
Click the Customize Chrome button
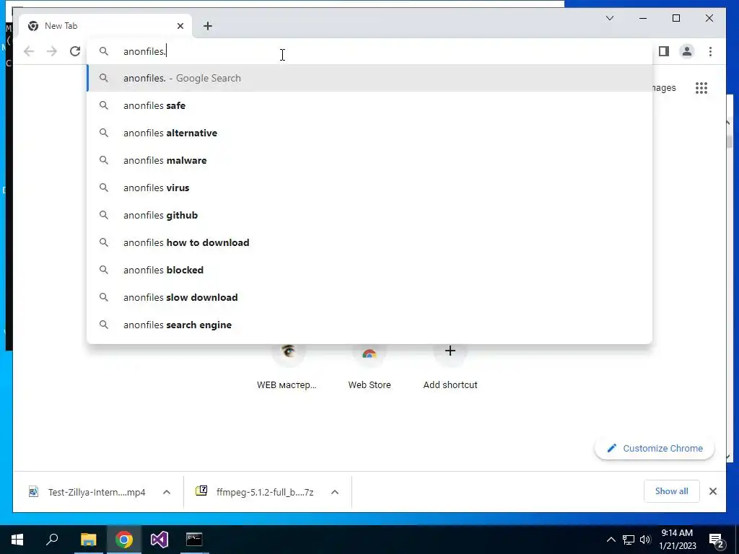click(655, 449)
